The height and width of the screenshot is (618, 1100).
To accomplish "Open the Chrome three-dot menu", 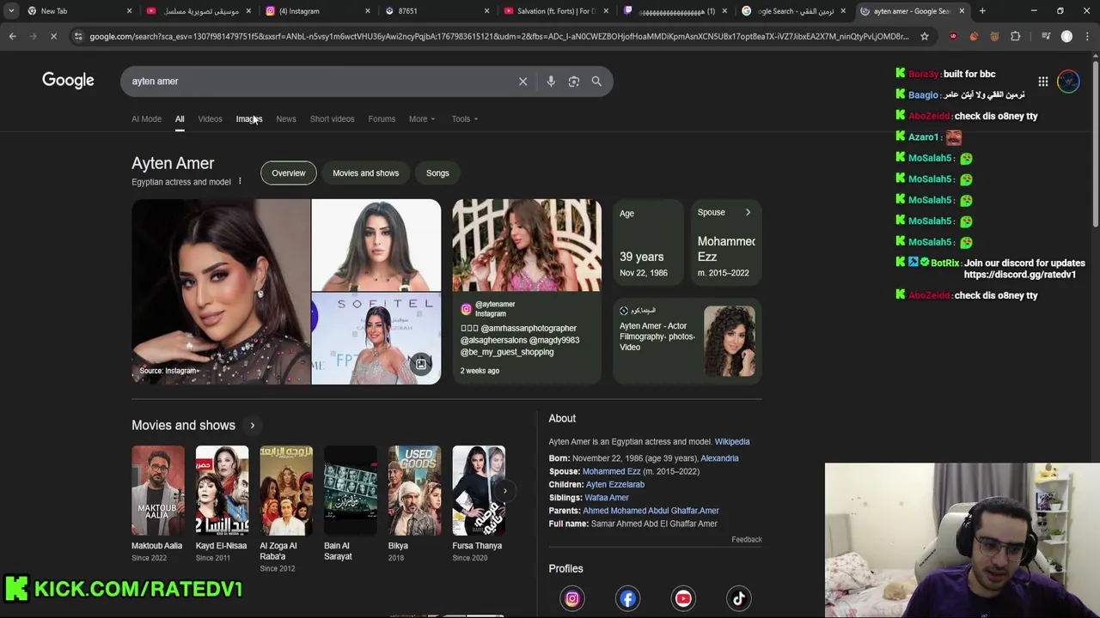I will tap(1089, 36).
